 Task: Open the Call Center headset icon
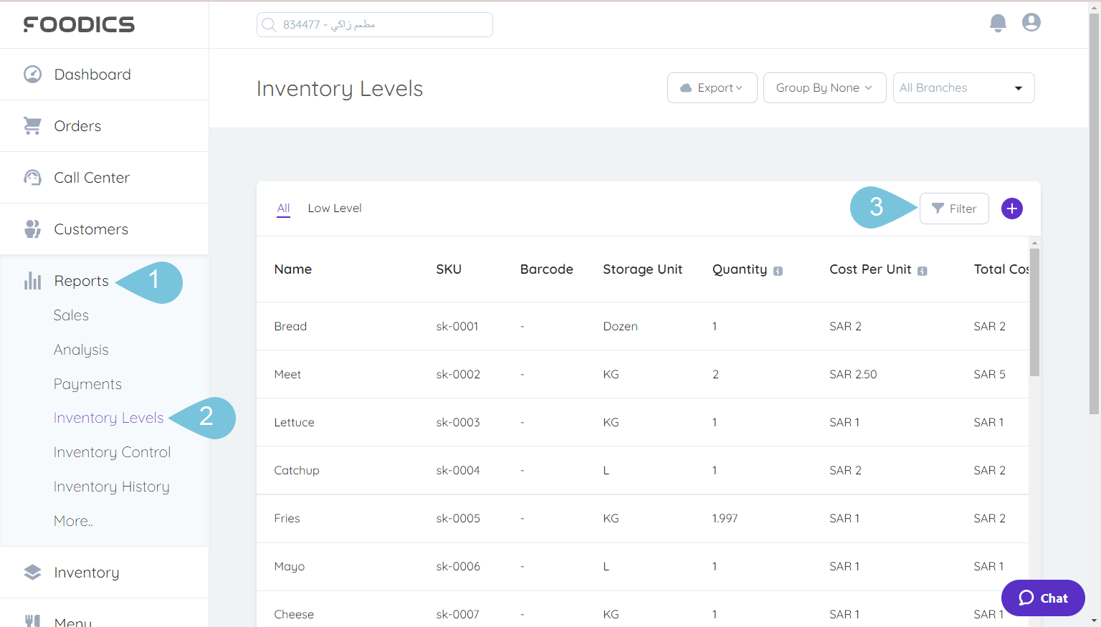[32, 177]
